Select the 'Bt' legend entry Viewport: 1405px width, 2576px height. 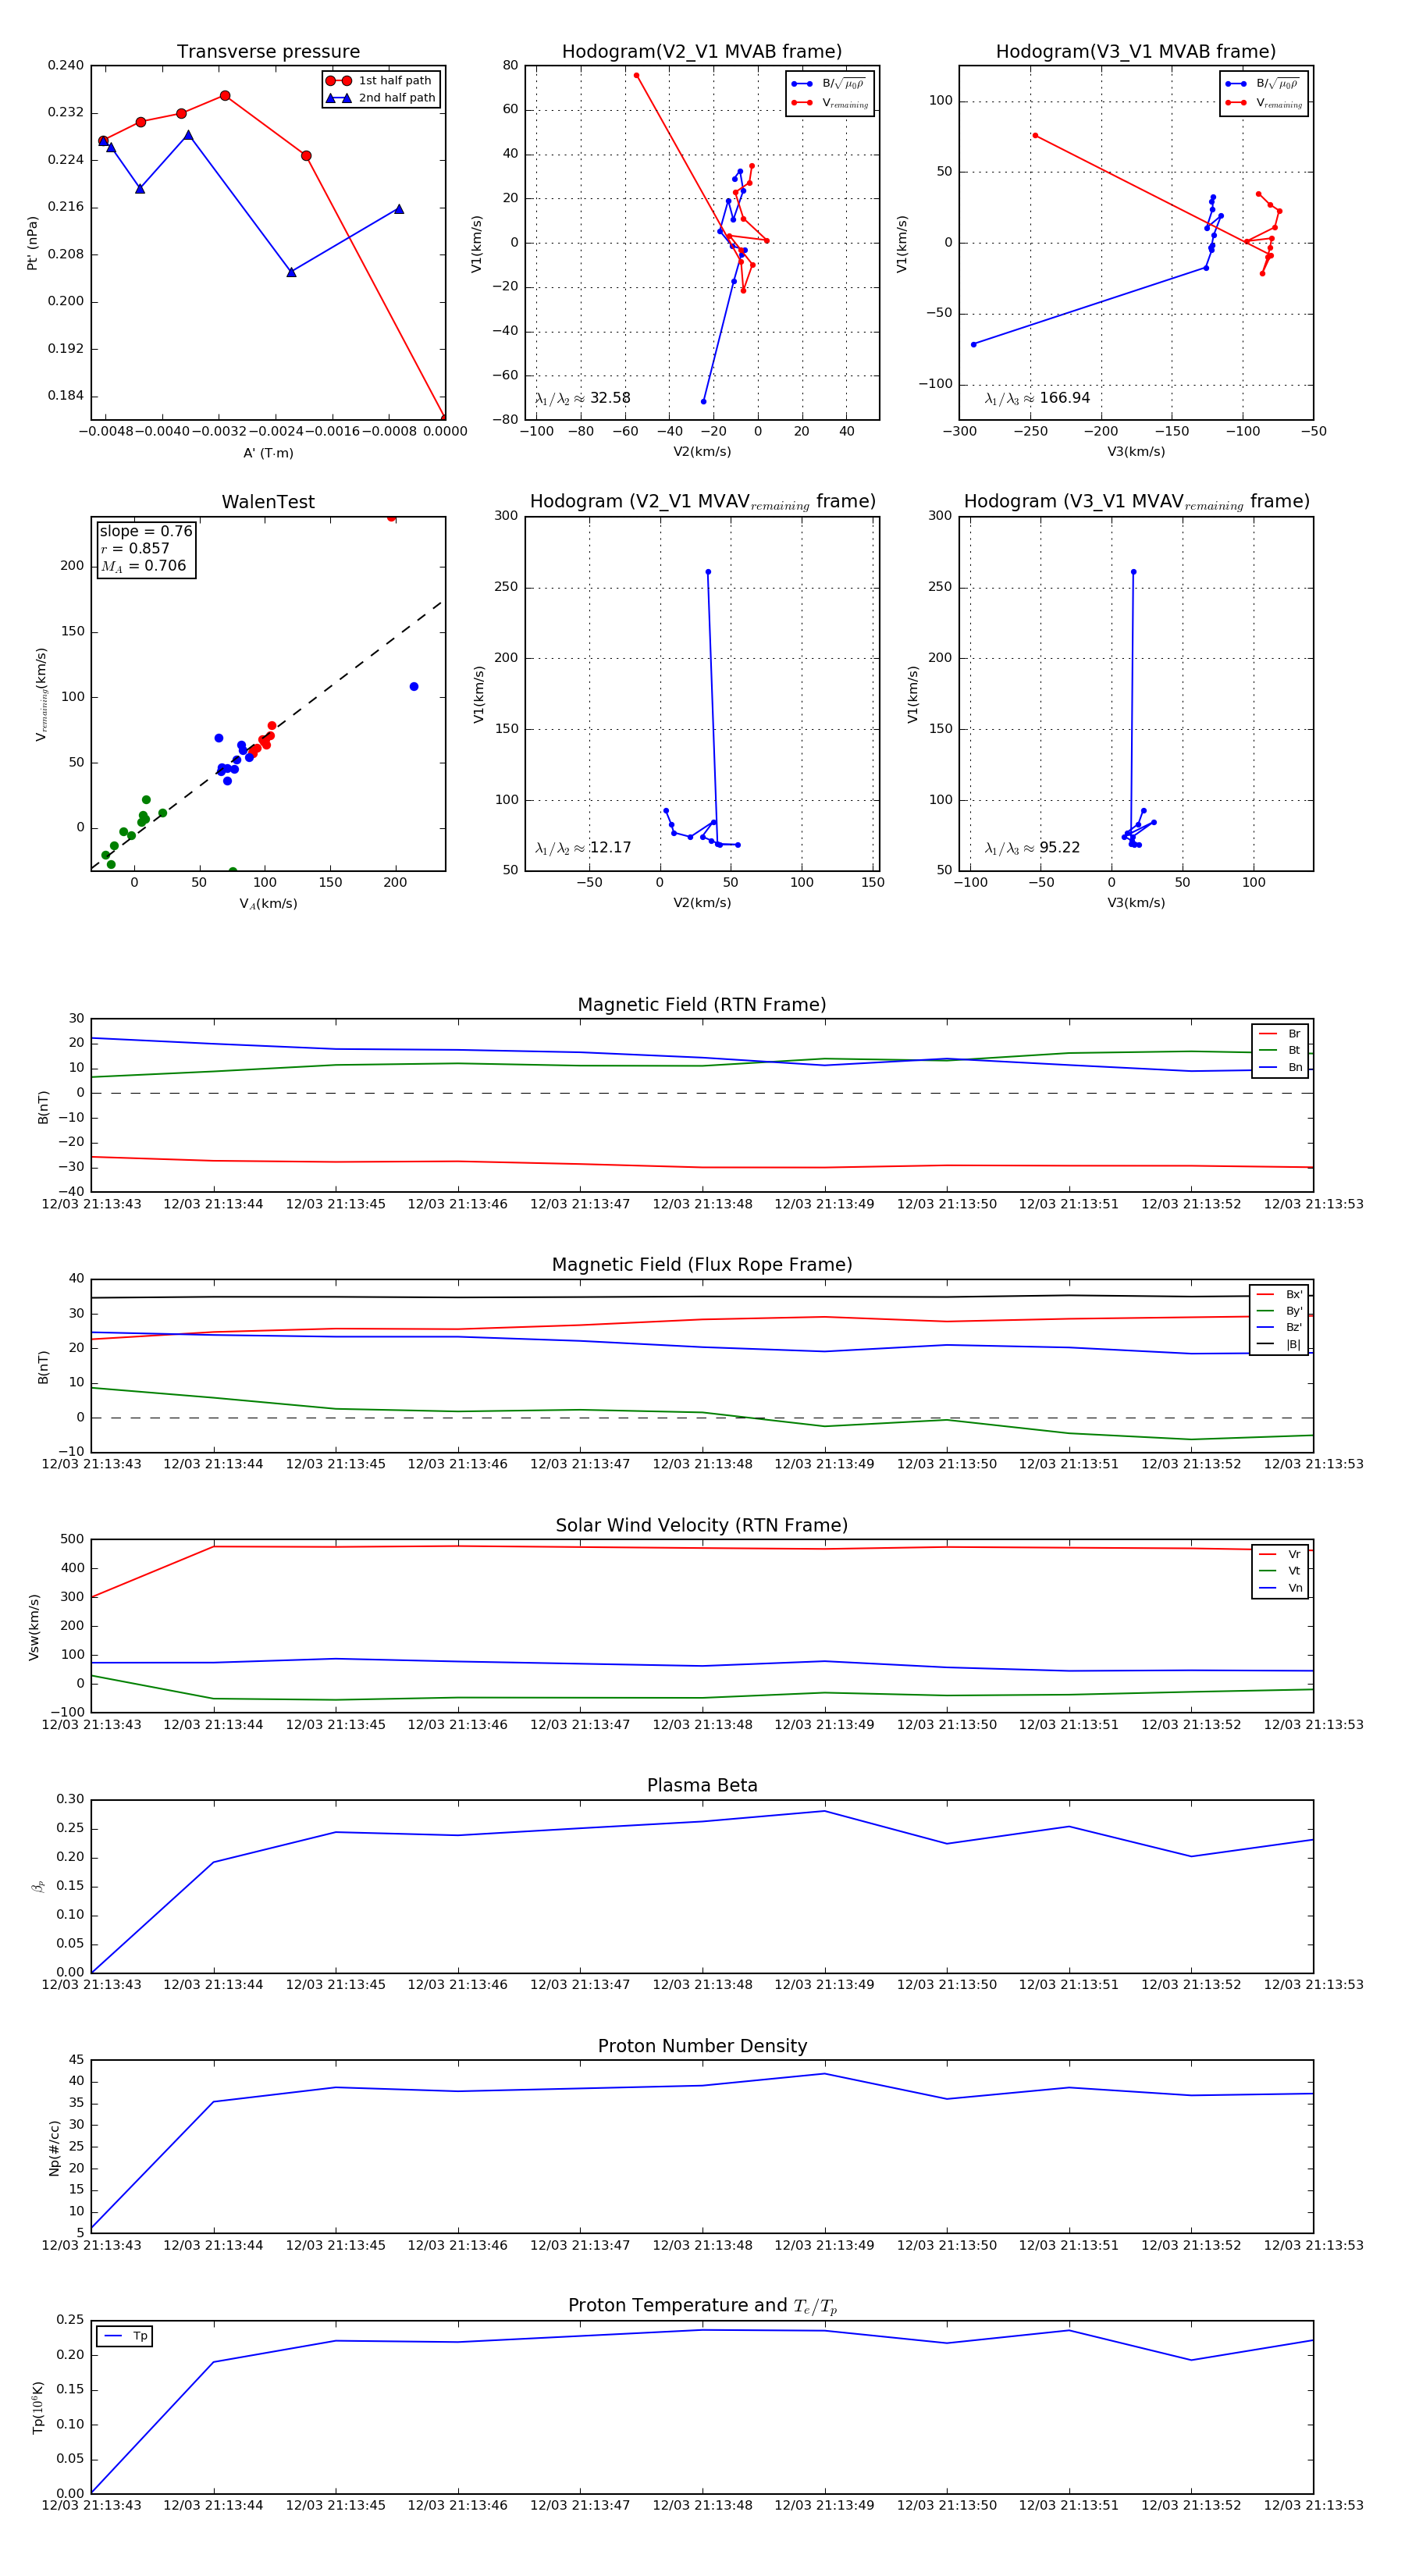coord(1280,1051)
